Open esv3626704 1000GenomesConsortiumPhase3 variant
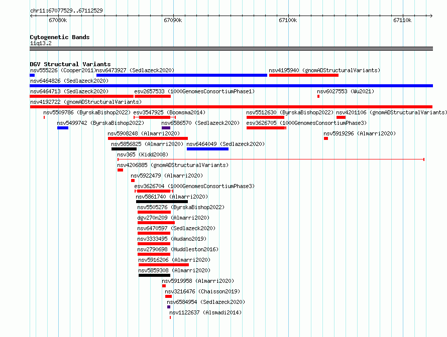This screenshot has height=337, width=447. click(x=194, y=186)
